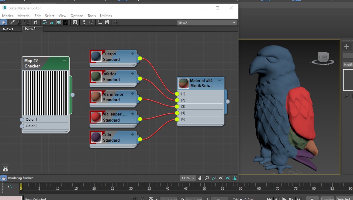Click the ViewCube Right face
Screen dimensions: 353x200
tap(324, 57)
